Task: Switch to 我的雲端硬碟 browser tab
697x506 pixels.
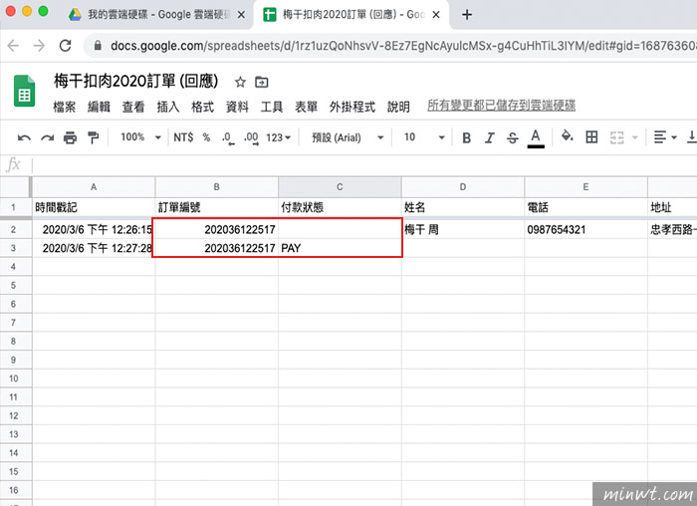Action: [x=160, y=15]
